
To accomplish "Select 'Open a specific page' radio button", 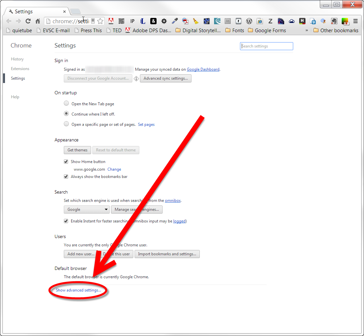I will coord(66,124).
